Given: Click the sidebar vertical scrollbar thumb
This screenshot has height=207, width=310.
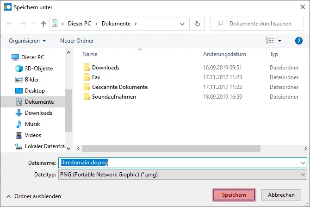Looking at the screenshot, I should 69,110.
